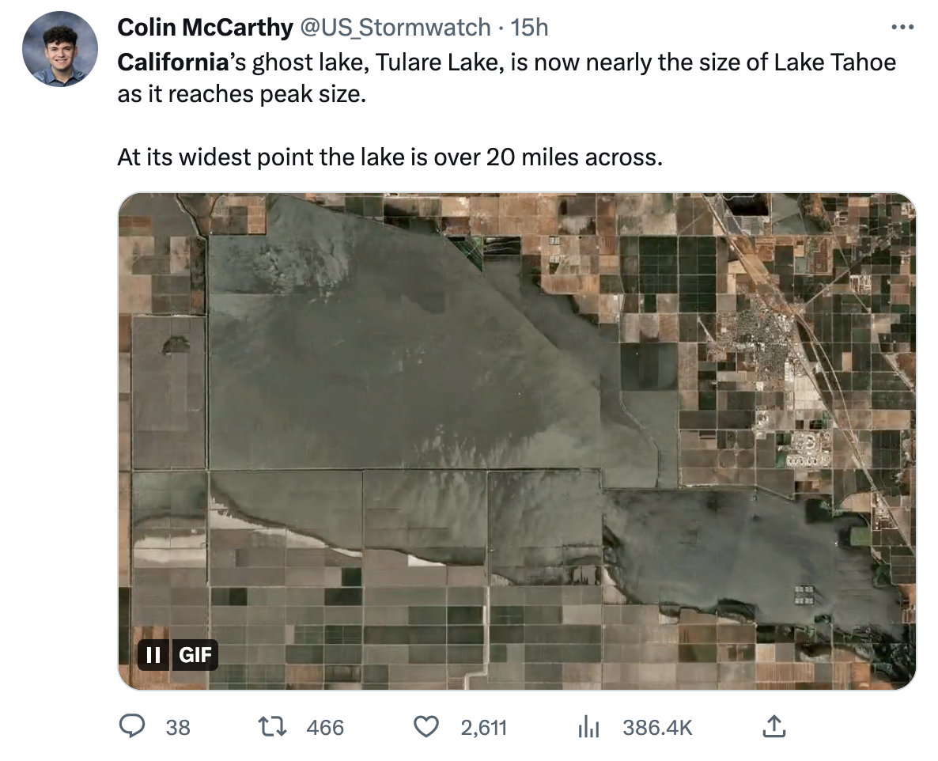Open the three-dot more options menu
938x761 pixels.
tap(902, 28)
